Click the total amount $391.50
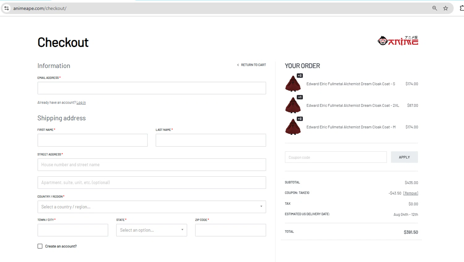The height and width of the screenshot is (262, 464). click(411, 232)
